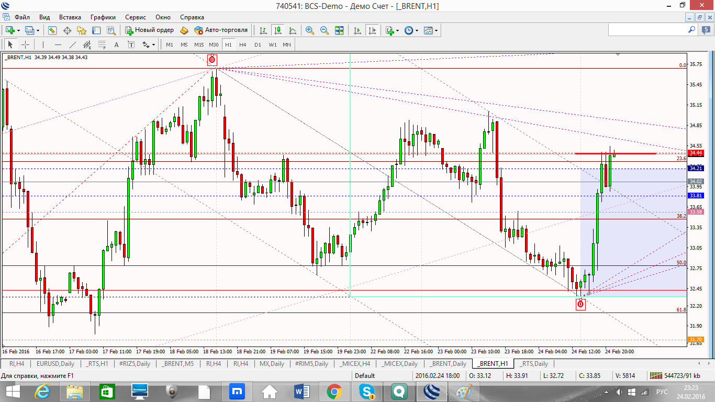
Task: Open the Market Watch window icon
Action: click(52, 30)
